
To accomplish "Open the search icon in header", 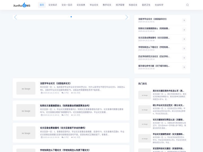I will pos(187,5).
